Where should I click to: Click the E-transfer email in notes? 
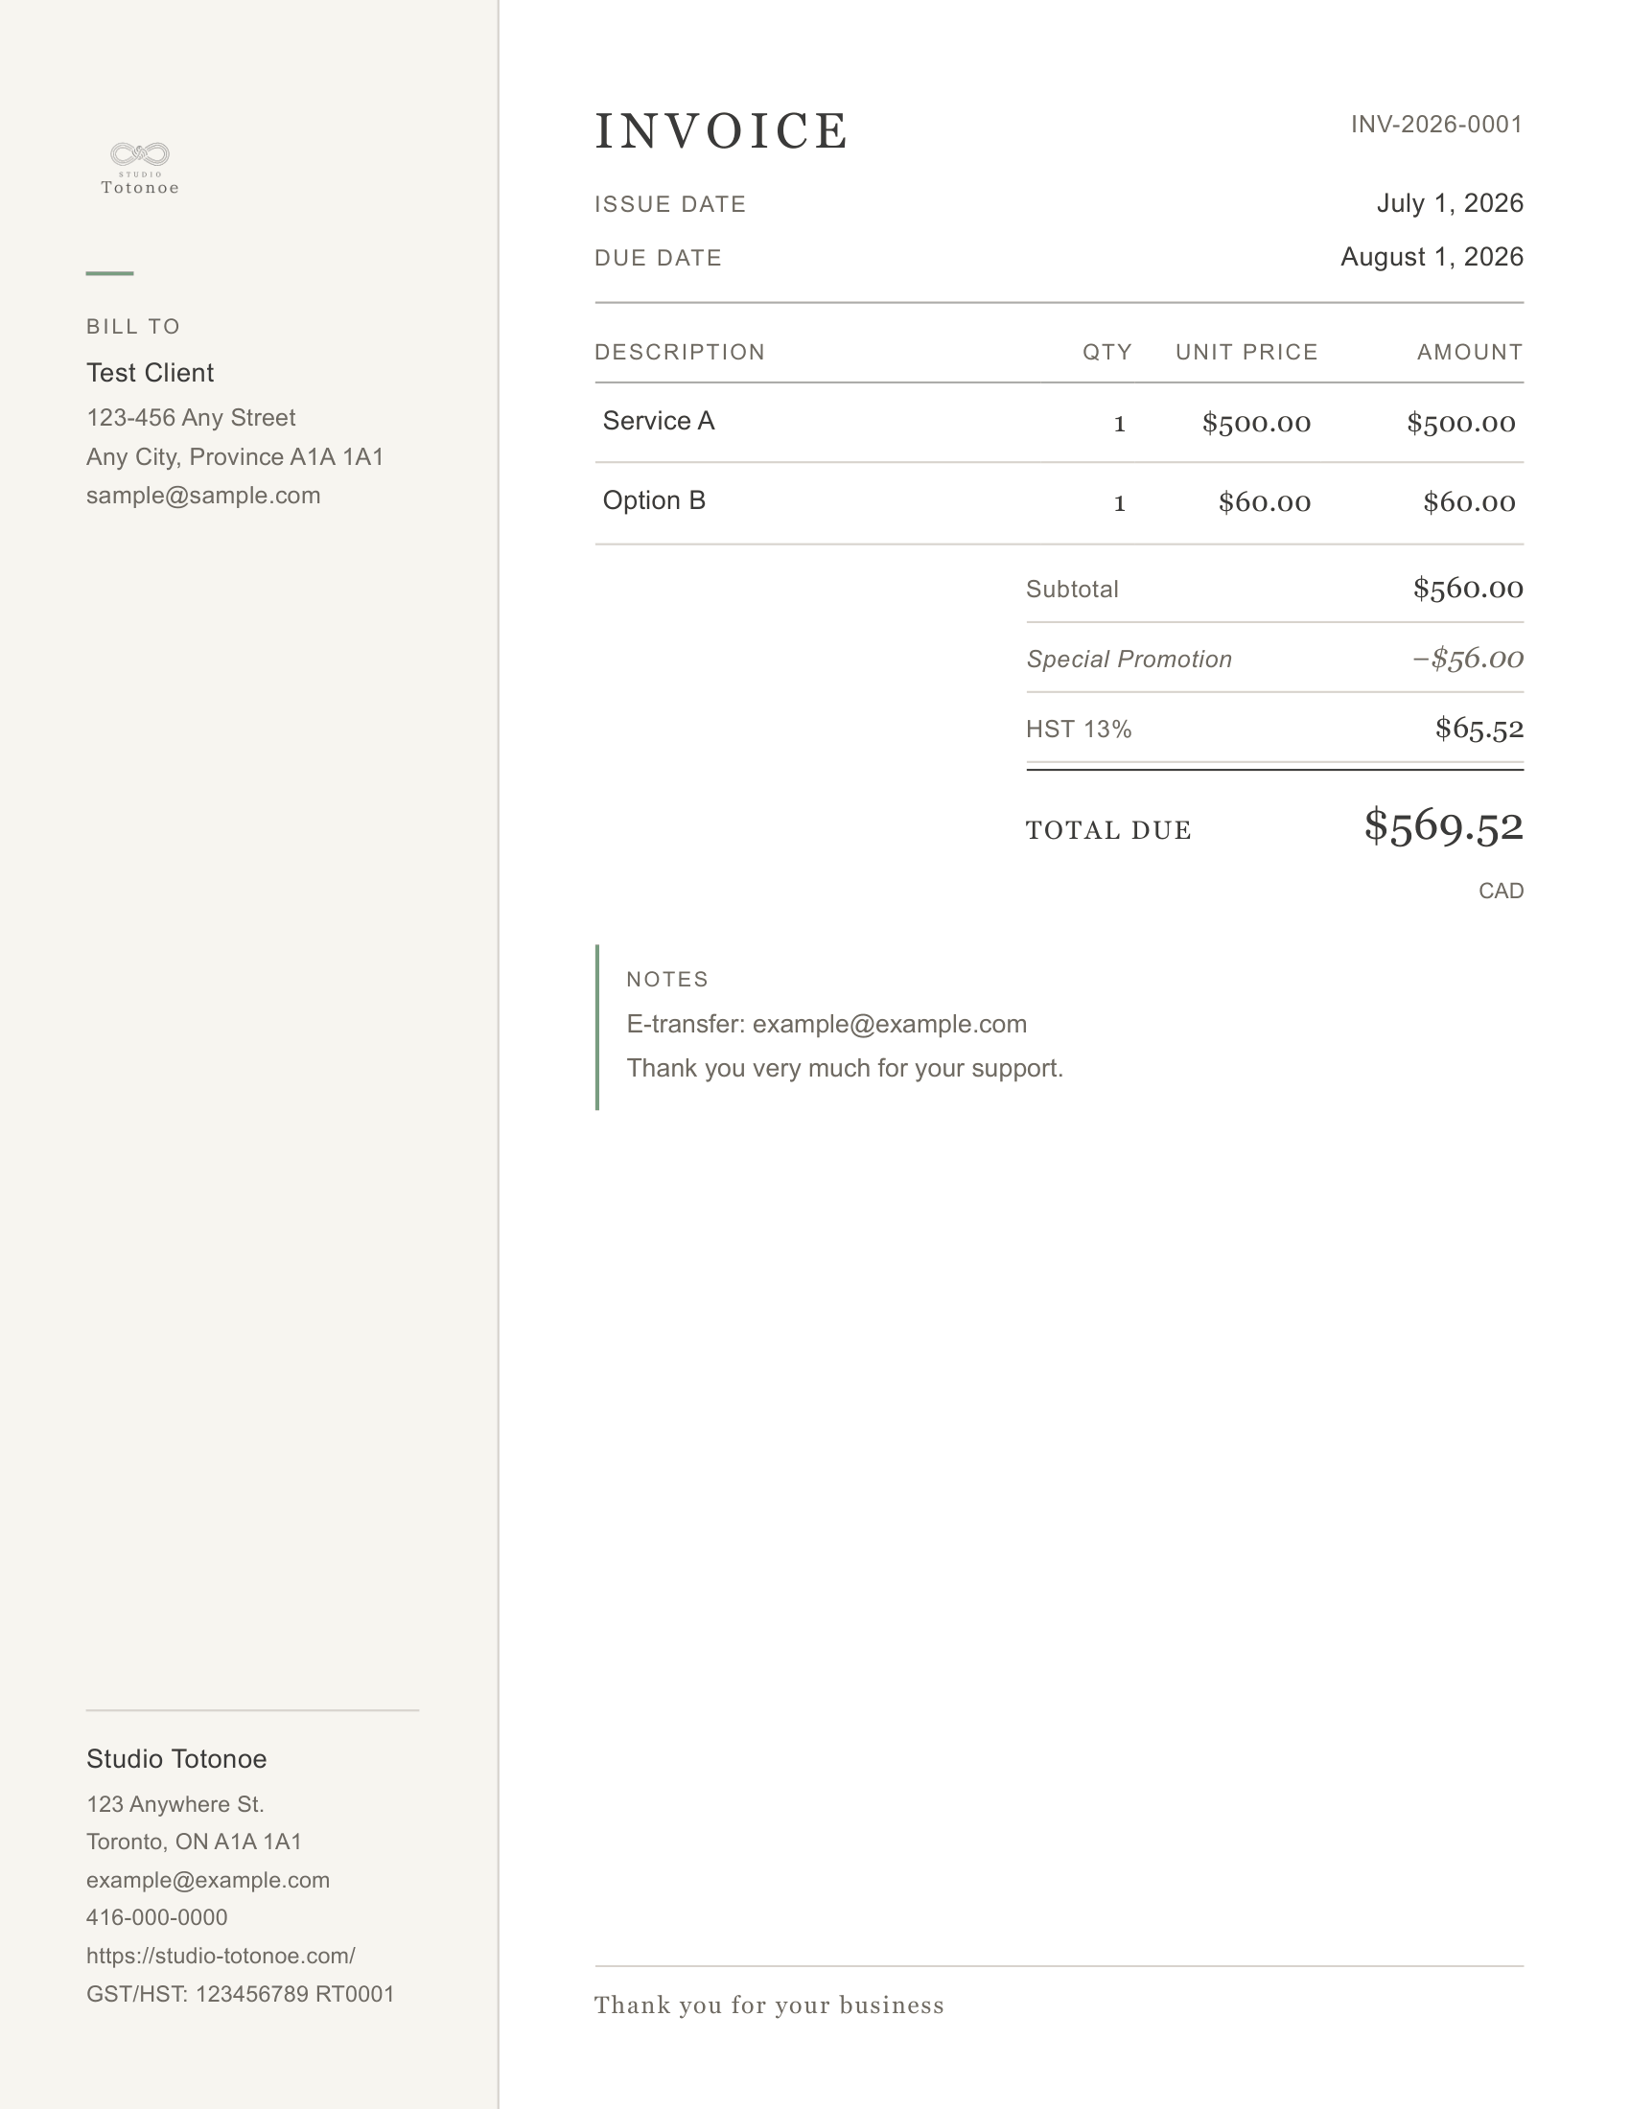pos(890,1025)
